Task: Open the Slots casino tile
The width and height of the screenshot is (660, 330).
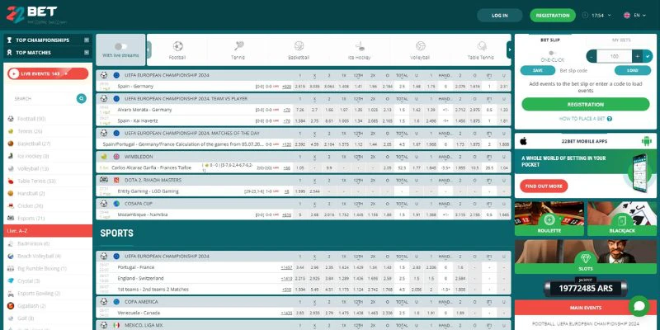Action: point(586,257)
